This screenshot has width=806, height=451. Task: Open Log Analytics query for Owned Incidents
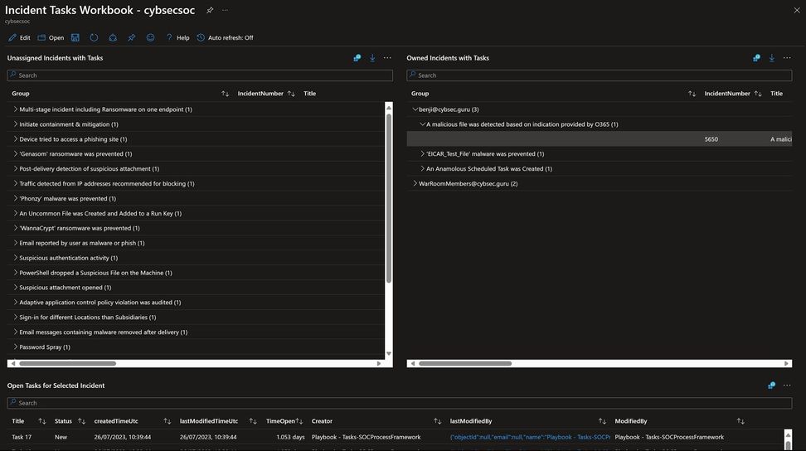[x=756, y=58]
